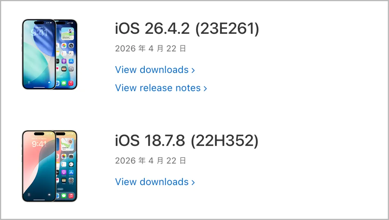
Task: Click Music app icon on iOS 26 phone
Action: tap(71, 83)
